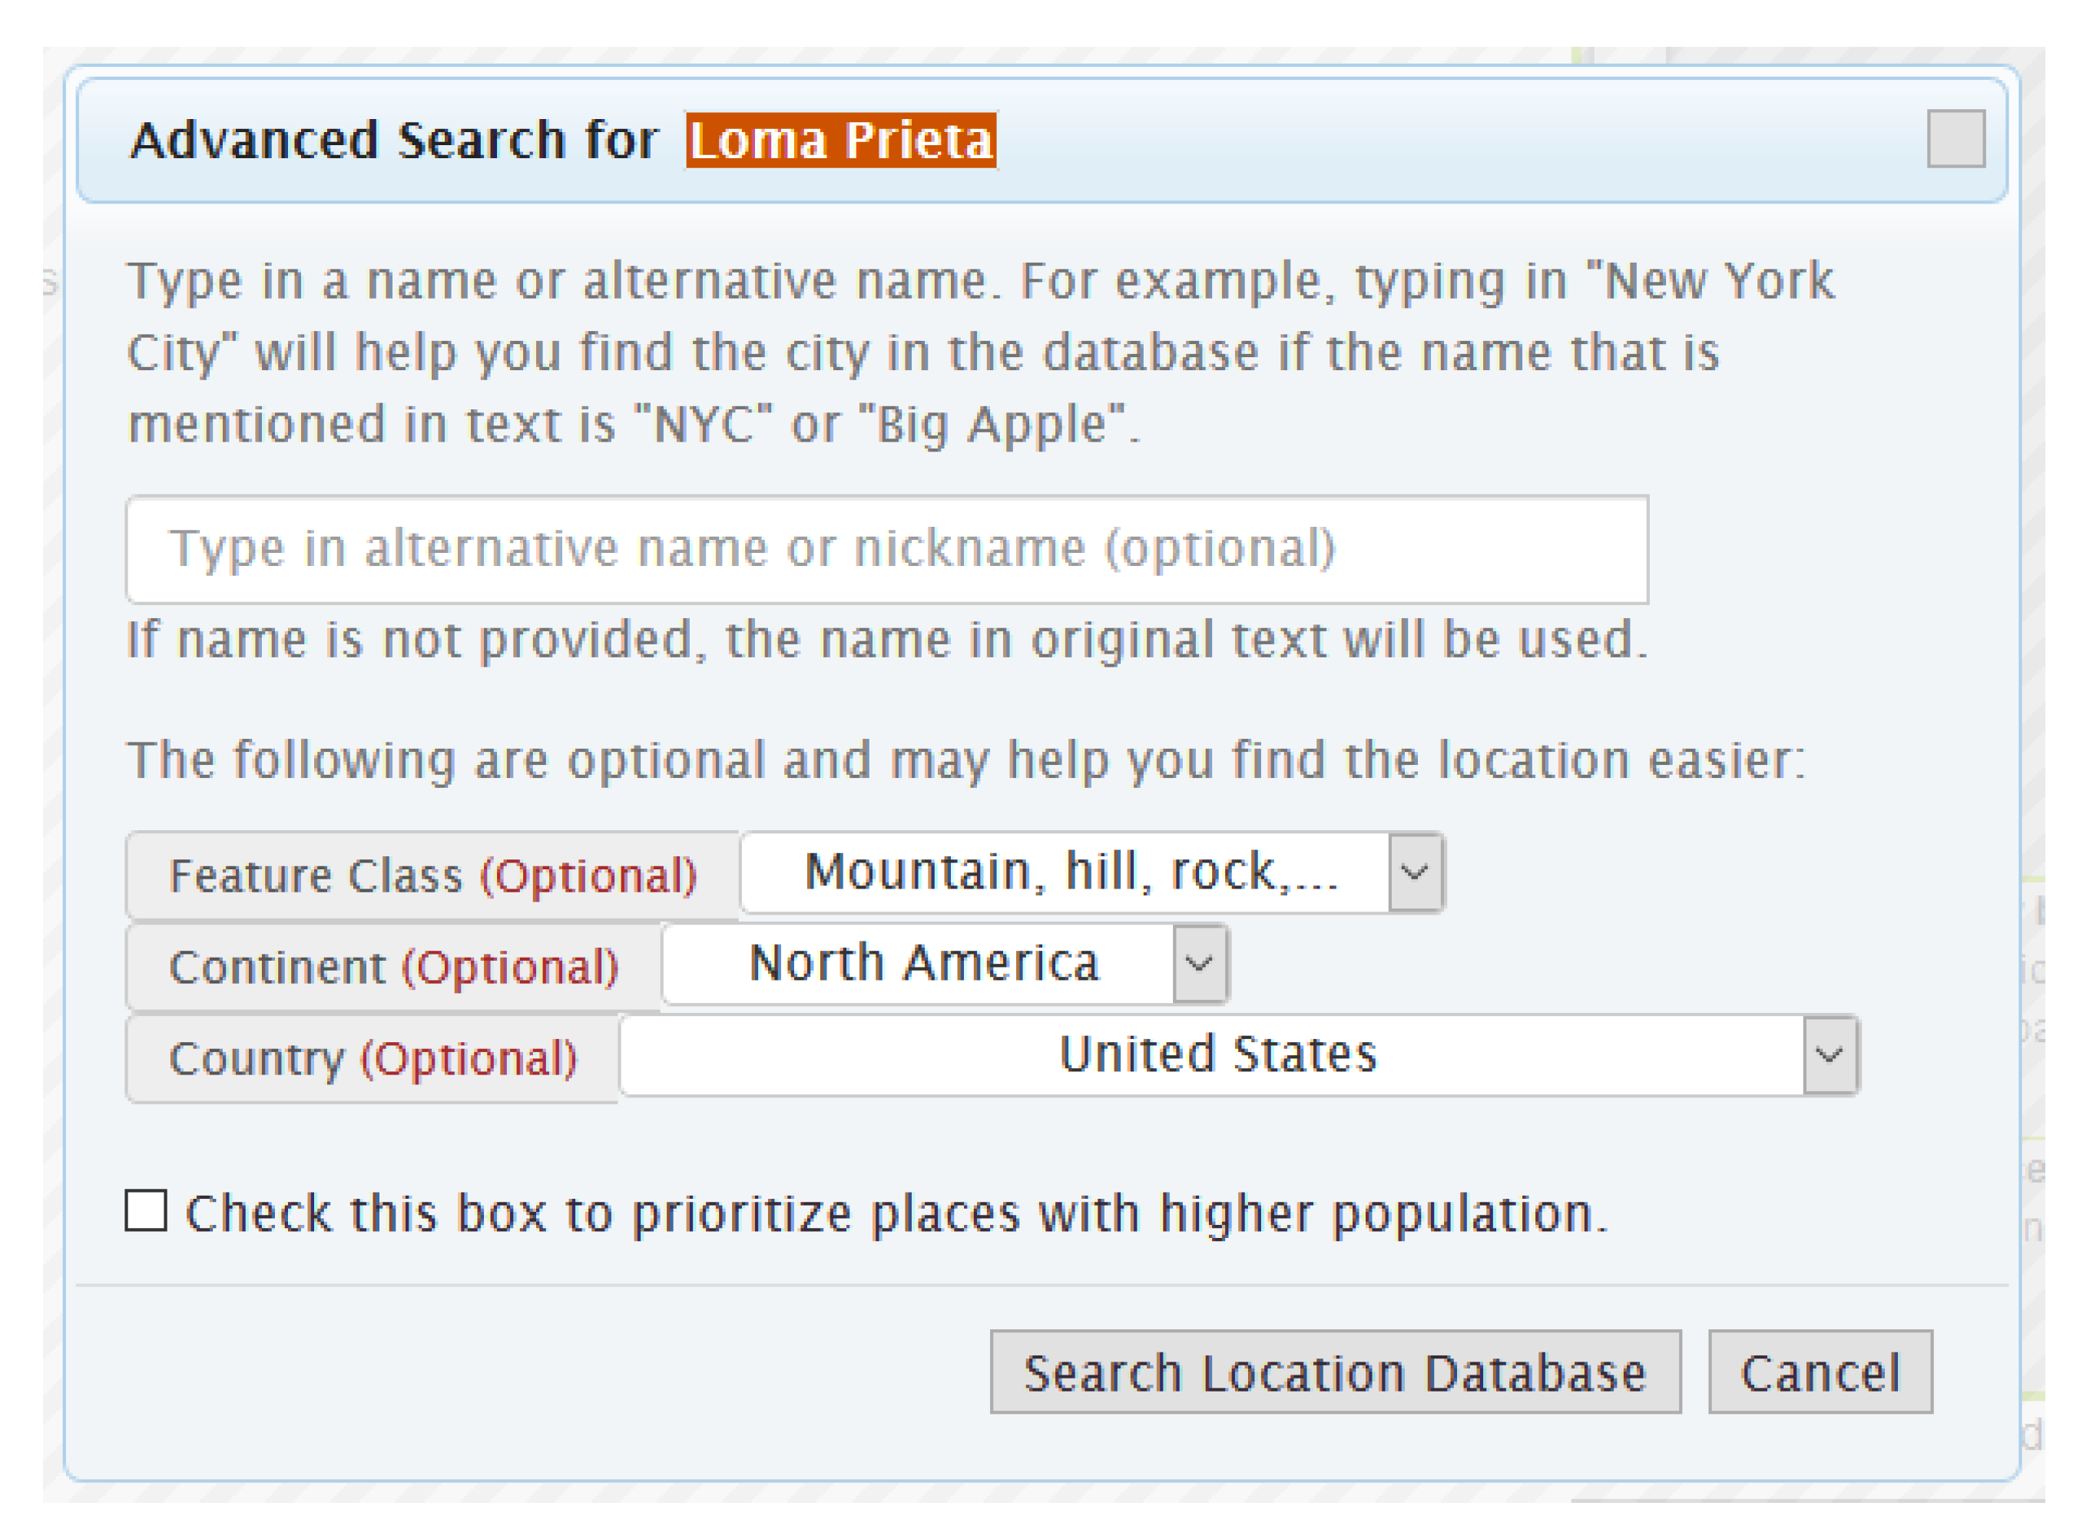The width and height of the screenshot is (2093, 1539).
Task: Click the "Feature Class (Optional)" label
Action: [432, 875]
